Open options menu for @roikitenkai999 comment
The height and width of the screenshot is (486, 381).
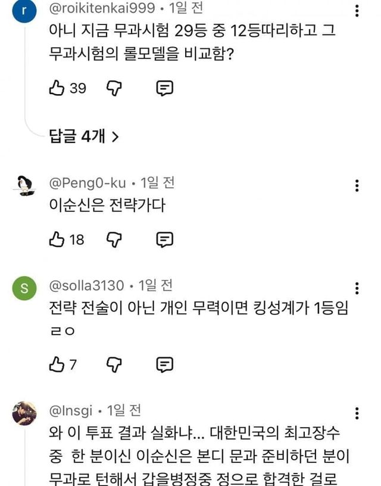357,11
